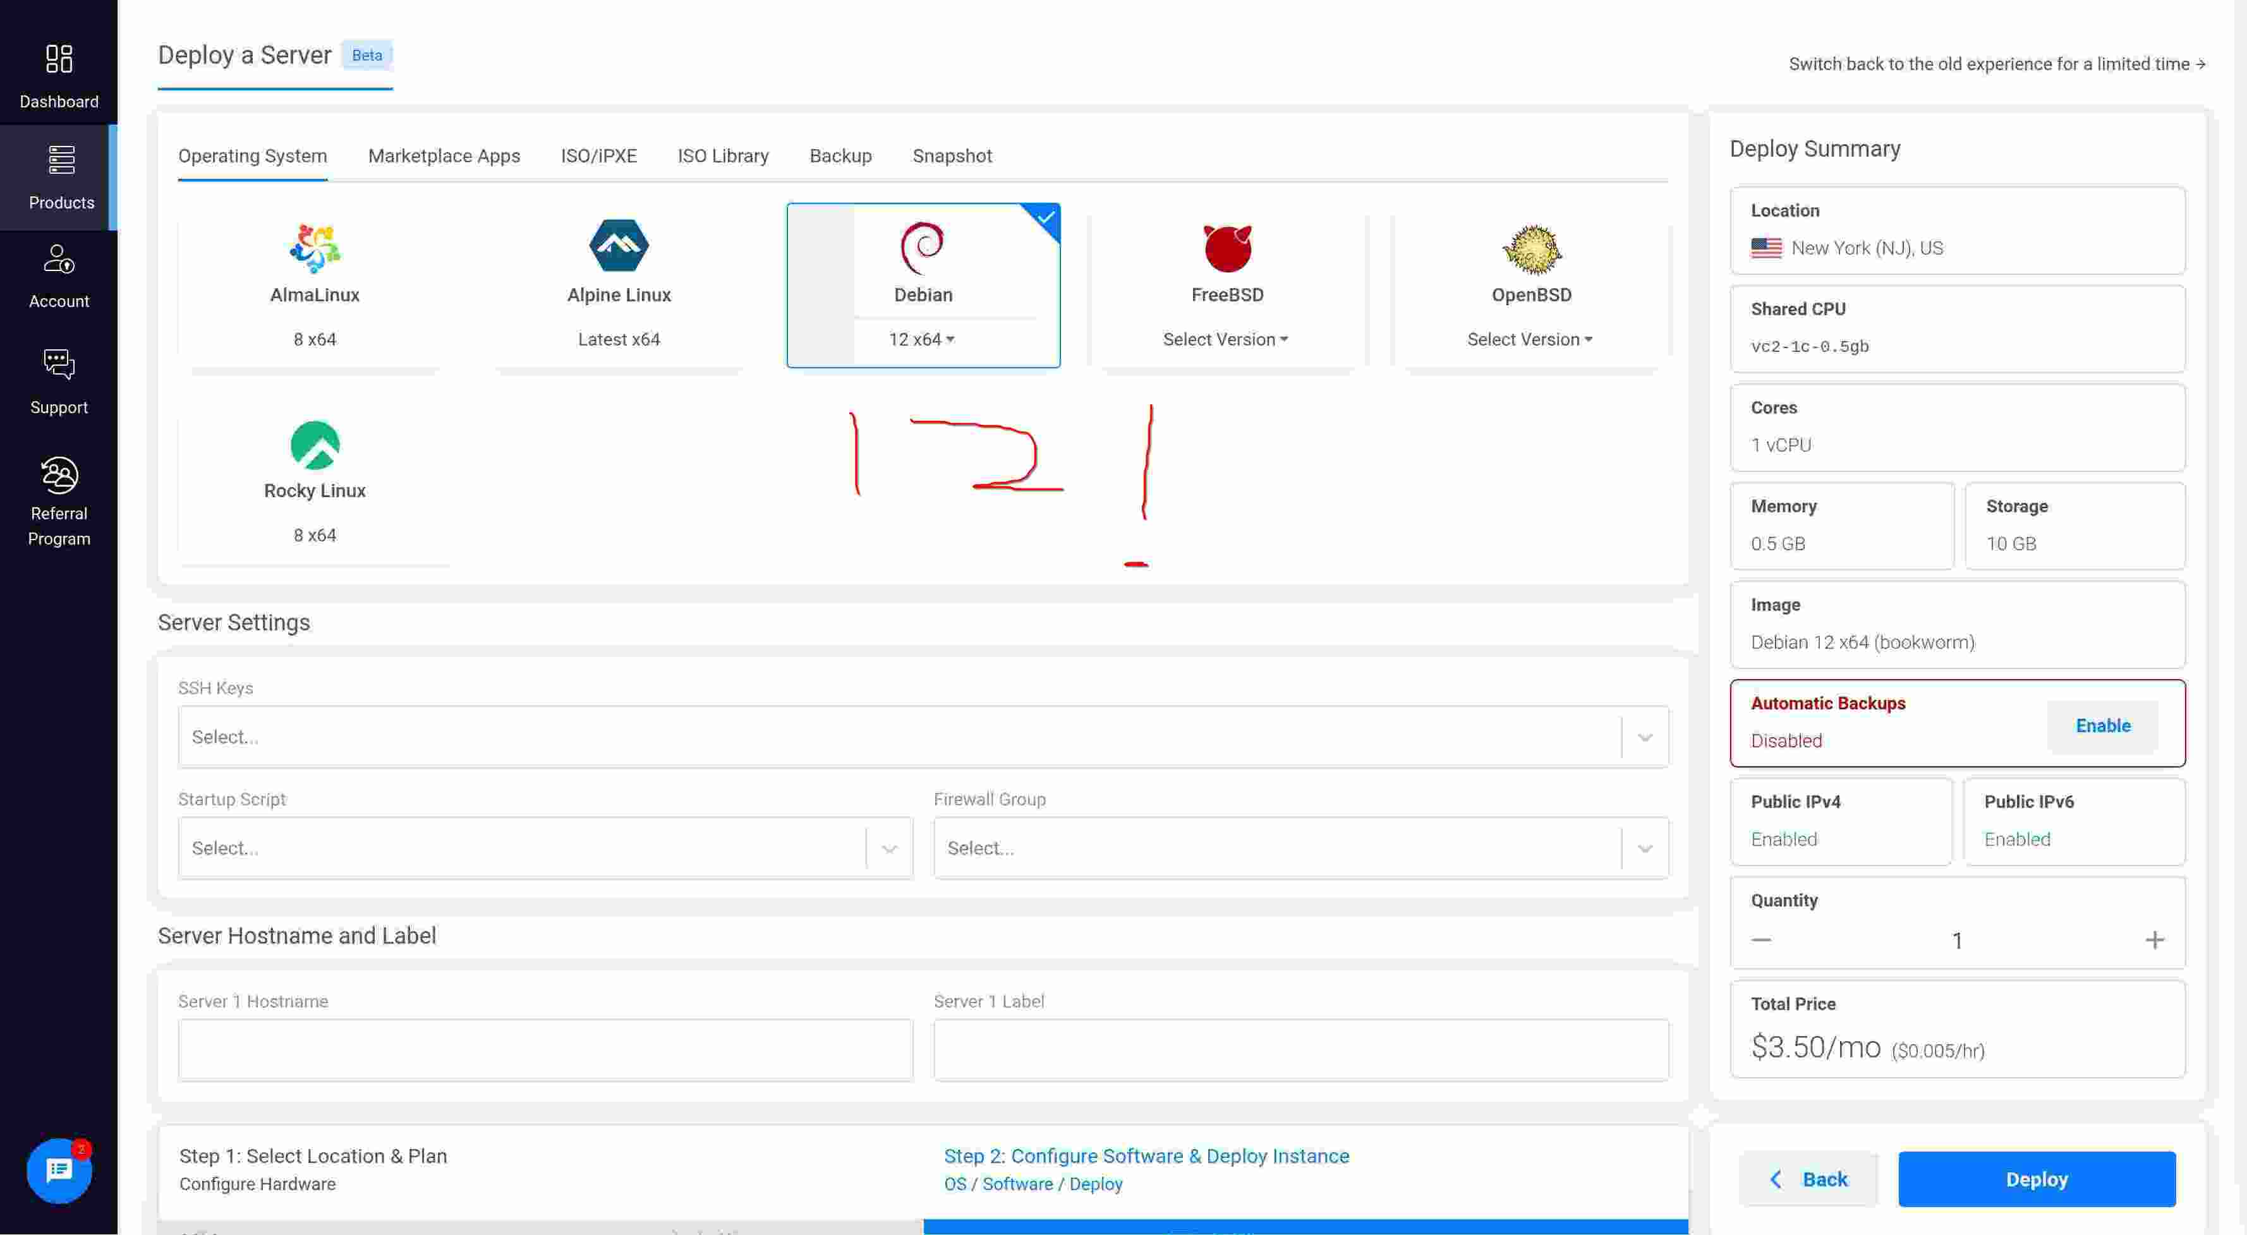Switch to Operating System tab

tap(253, 156)
